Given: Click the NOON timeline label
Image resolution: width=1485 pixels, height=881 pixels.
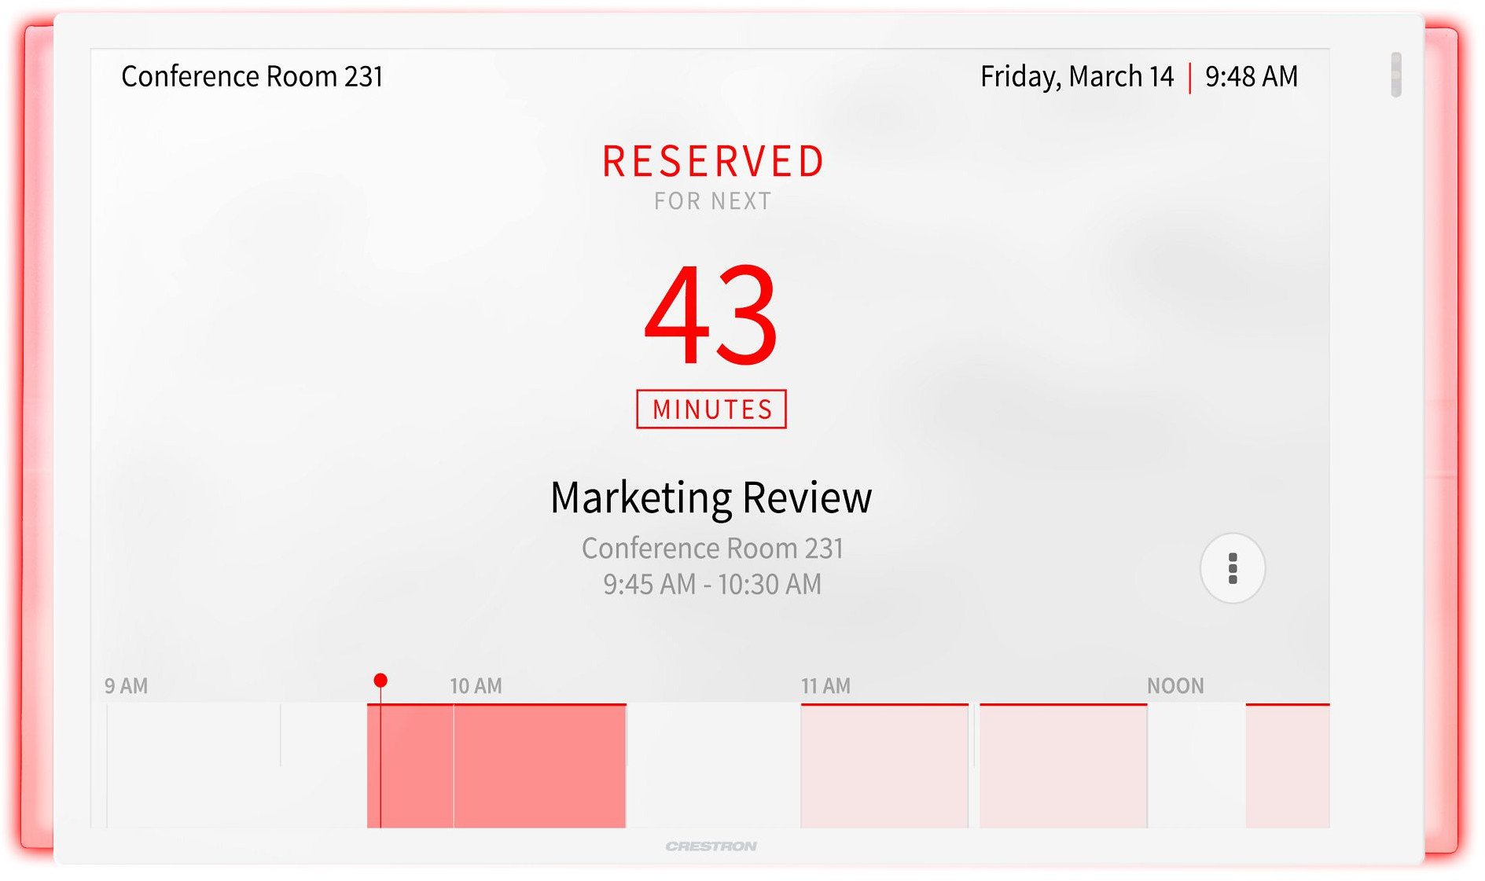Looking at the screenshot, I should tap(1174, 686).
